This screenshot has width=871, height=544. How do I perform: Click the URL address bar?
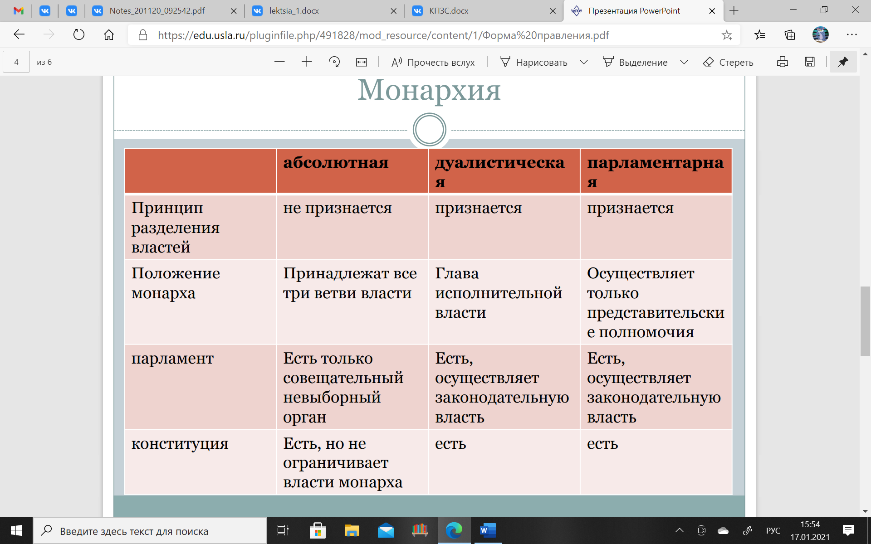(x=433, y=35)
